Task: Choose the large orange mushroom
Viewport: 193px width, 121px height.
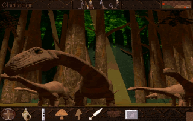Action: pyautogui.click(x=62, y=114)
